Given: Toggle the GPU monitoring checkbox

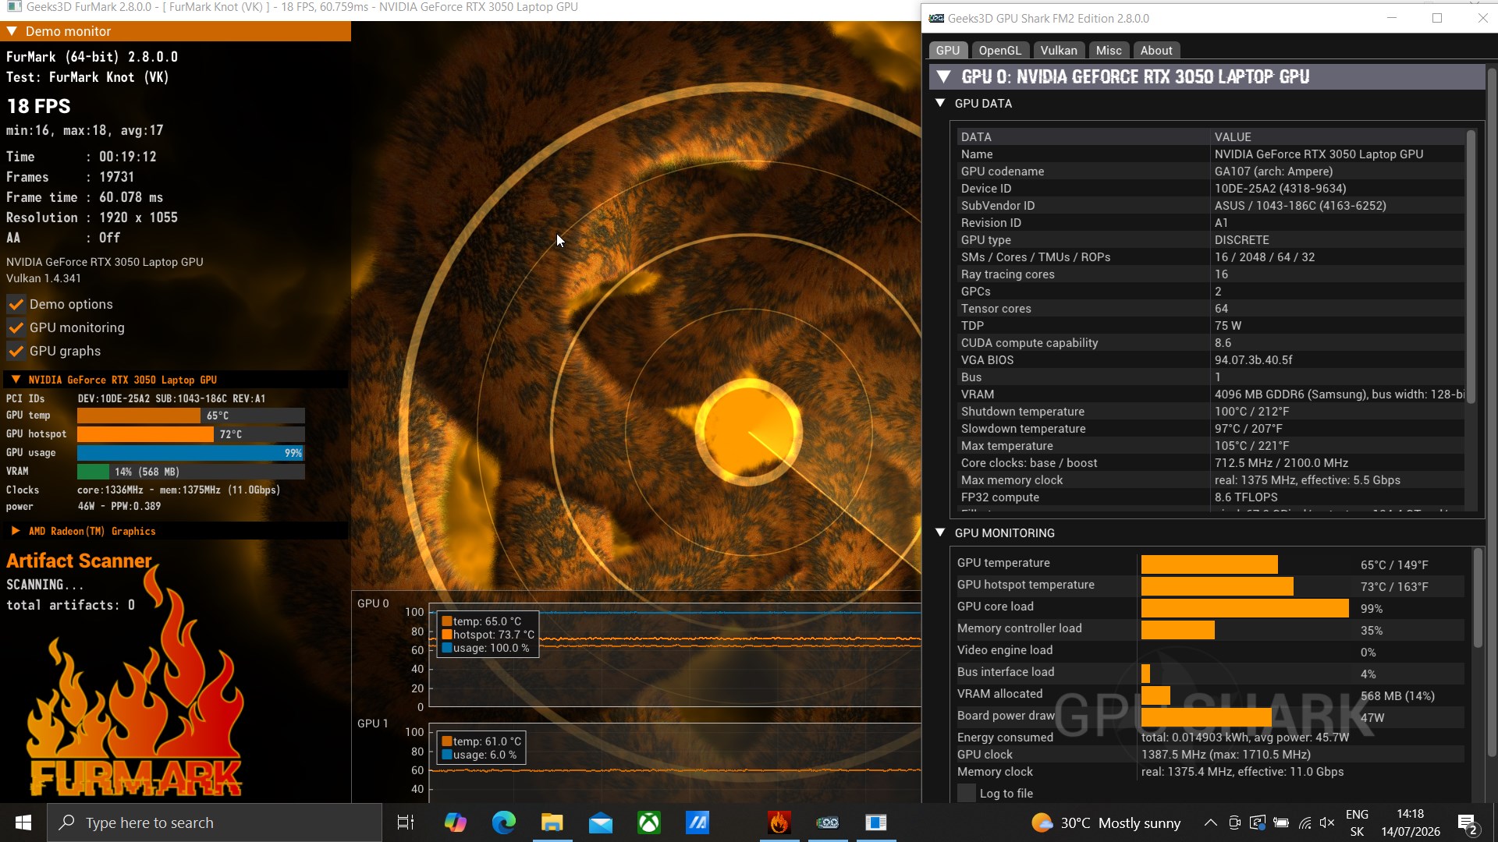Looking at the screenshot, I should (16, 327).
